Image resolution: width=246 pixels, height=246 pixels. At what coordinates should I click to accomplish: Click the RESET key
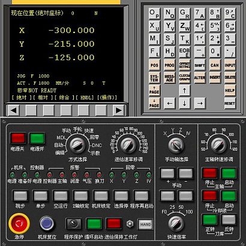(x=230, y=103)
